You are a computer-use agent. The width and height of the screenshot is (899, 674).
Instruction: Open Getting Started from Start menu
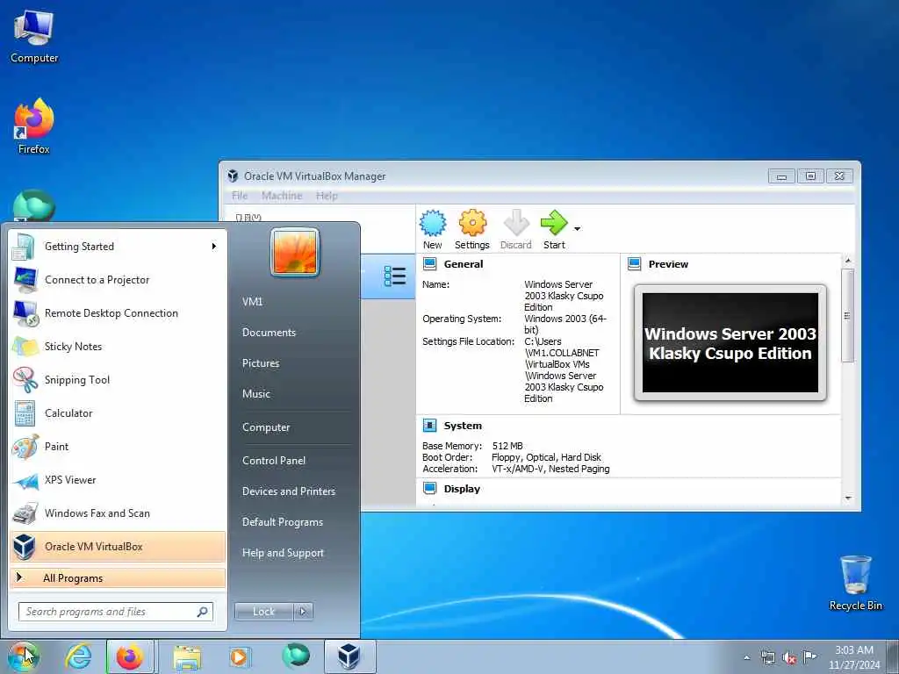tap(118, 247)
